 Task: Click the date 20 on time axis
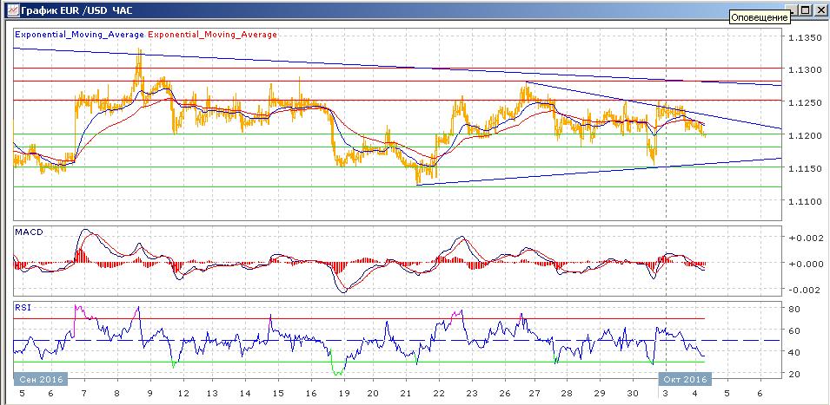point(373,394)
